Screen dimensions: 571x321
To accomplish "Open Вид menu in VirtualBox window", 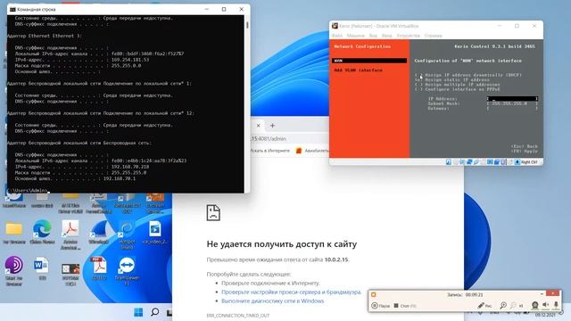I will pyautogui.click(x=373, y=36).
